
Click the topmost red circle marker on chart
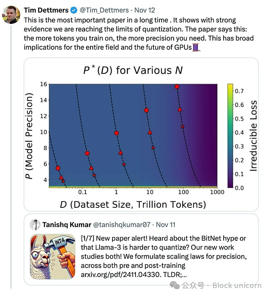pyautogui.click(x=177, y=86)
